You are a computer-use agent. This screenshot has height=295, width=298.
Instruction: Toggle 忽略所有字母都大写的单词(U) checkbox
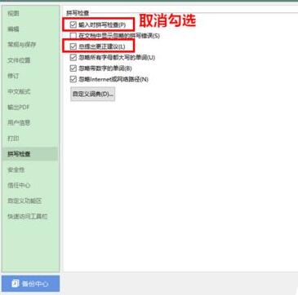[x=73, y=57]
